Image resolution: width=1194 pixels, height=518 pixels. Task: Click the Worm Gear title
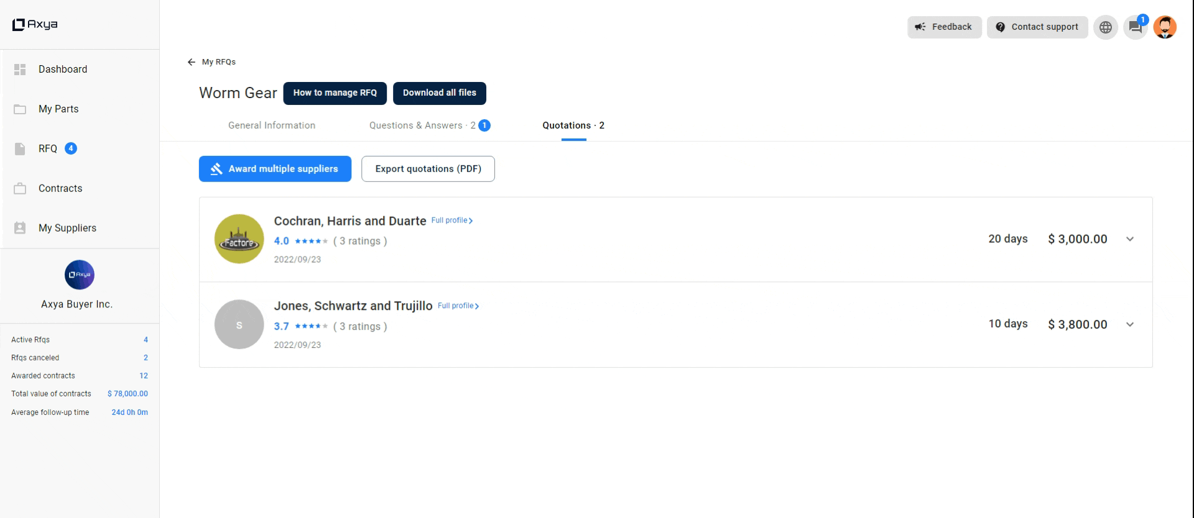tap(238, 93)
